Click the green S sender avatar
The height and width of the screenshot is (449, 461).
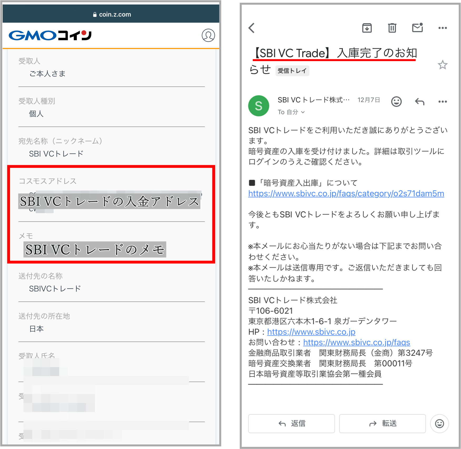click(259, 106)
